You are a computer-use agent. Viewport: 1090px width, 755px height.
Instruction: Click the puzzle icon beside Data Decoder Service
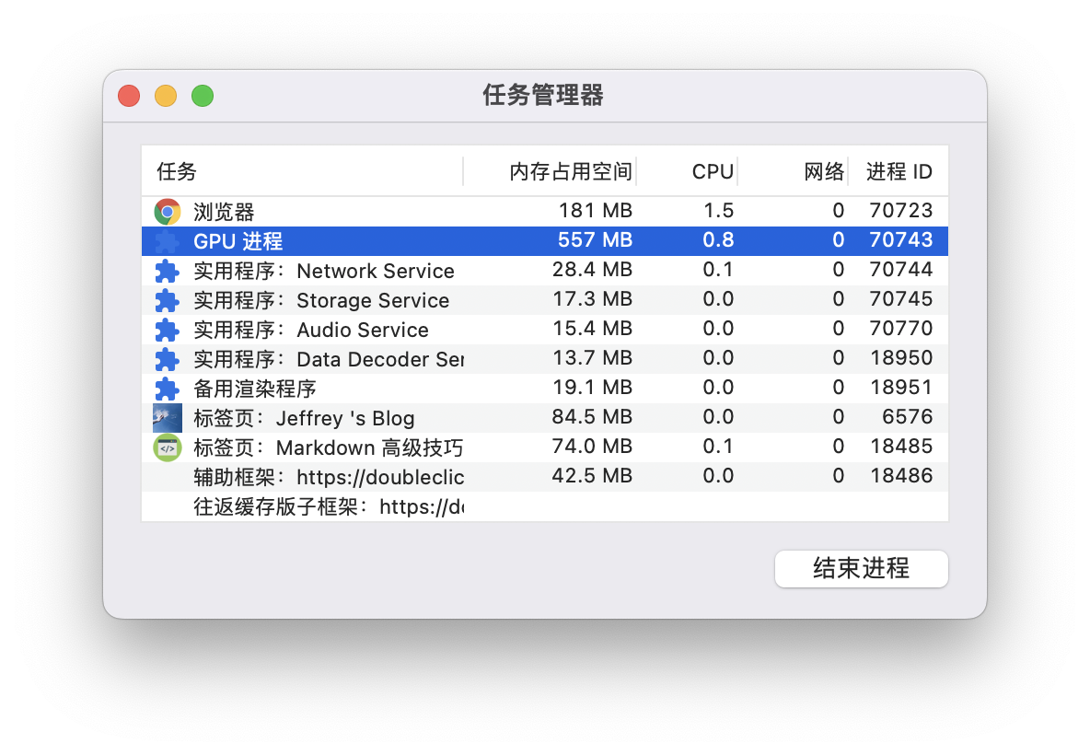point(167,360)
